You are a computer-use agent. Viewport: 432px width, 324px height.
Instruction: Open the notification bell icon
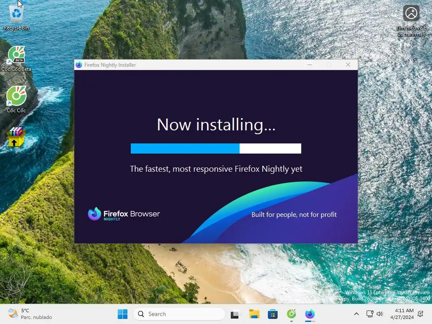point(421,314)
